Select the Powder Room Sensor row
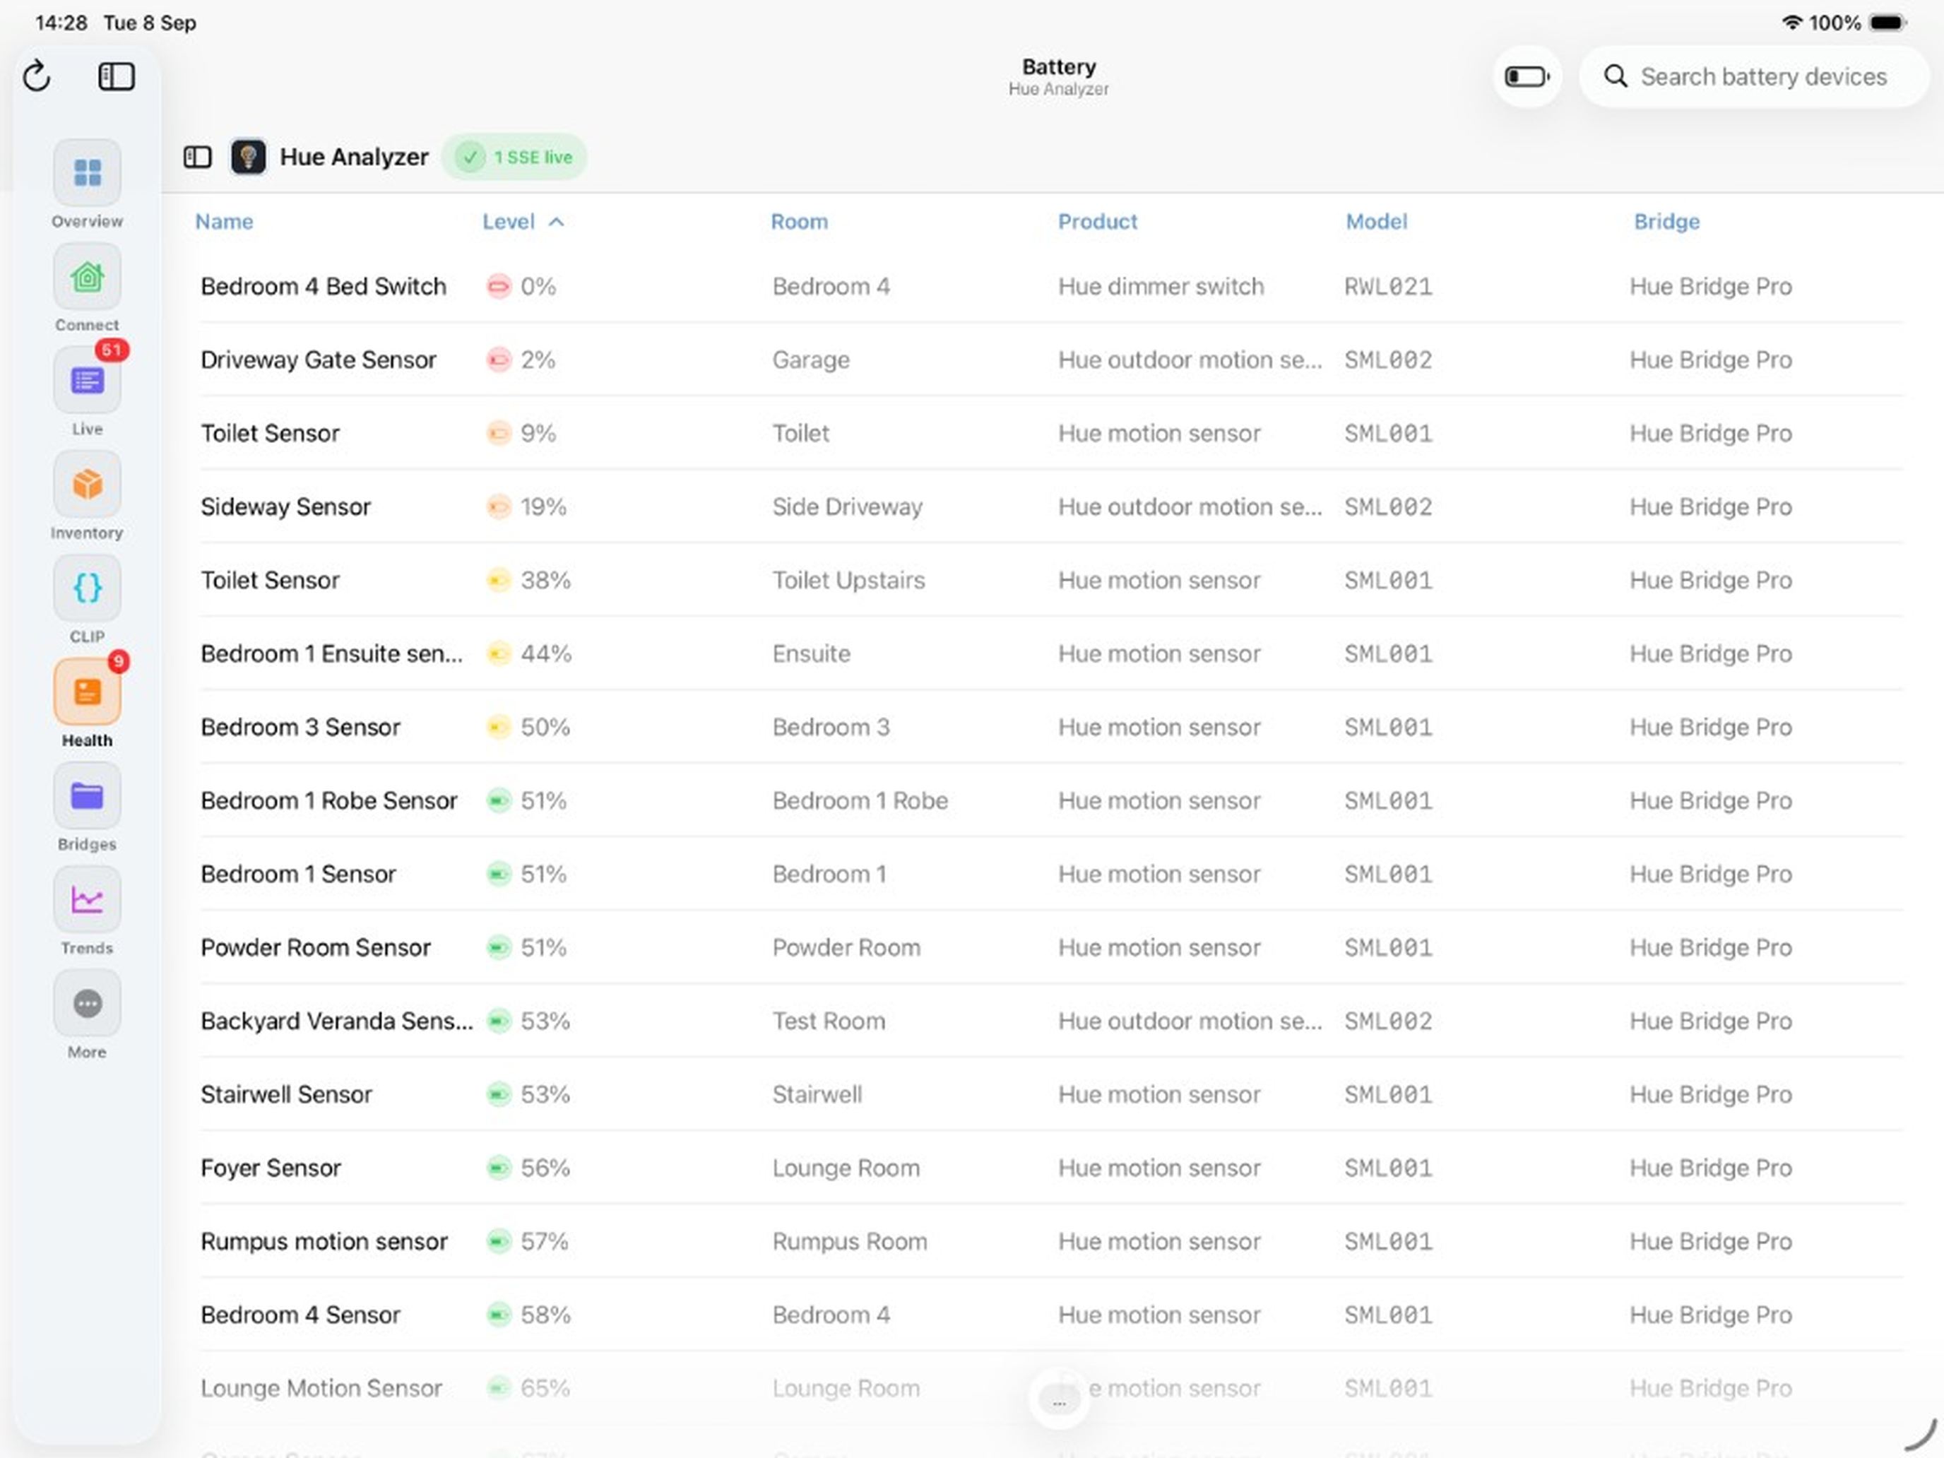 tap(1051, 947)
